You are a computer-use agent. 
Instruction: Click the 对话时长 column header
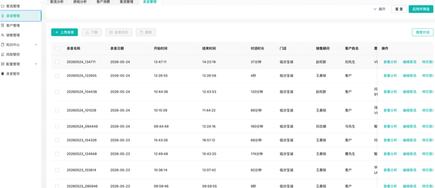[258, 49]
